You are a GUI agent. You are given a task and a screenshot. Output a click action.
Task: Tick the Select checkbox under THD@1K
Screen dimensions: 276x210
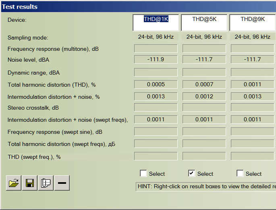point(143,173)
